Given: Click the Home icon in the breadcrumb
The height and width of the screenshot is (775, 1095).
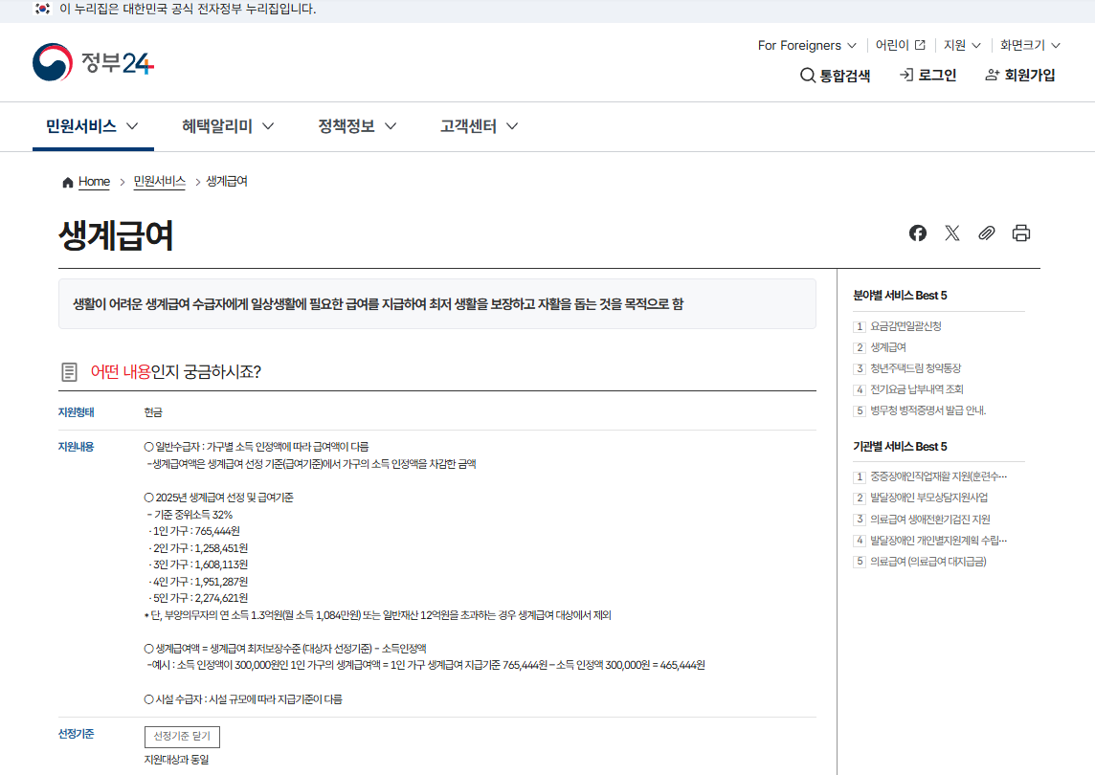Looking at the screenshot, I should 67,181.
